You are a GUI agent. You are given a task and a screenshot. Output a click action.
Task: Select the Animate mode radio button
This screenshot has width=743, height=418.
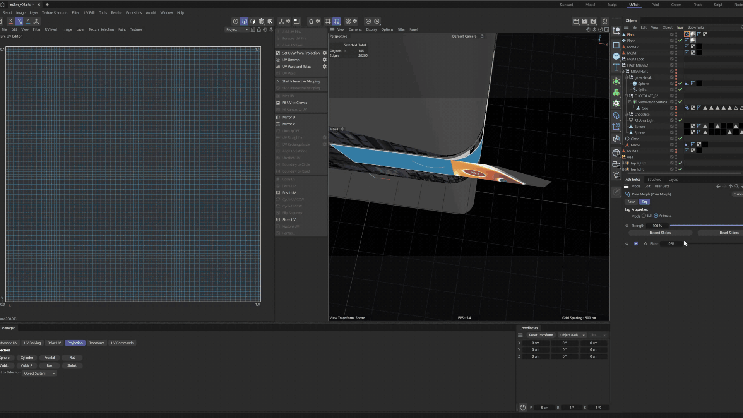(x=656, y=216)
